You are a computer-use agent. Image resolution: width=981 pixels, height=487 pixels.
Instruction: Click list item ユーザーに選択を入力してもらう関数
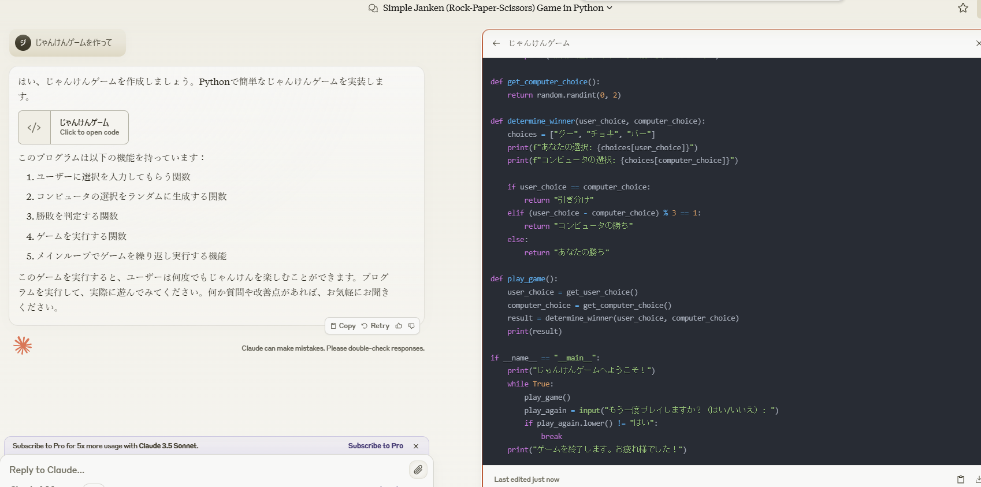[113, 177]
